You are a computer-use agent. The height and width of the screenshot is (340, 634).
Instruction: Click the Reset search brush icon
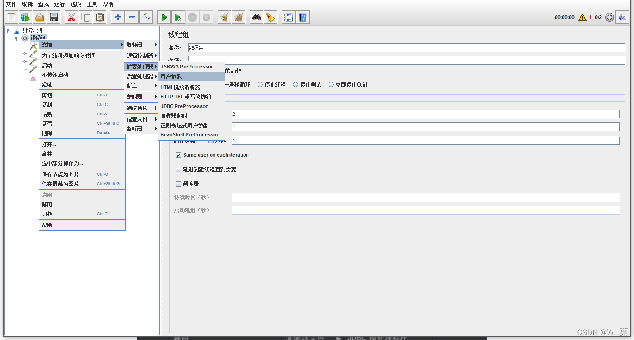coord(271,17)
